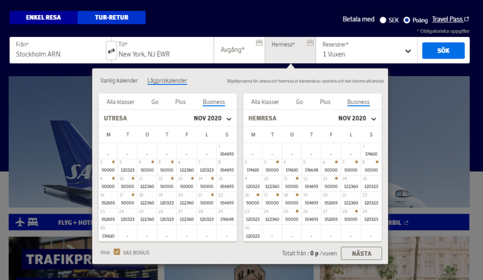Switch to the TUR-RETUR tab
This screenshot has width=483, height=280.
(x=112, y=18)
